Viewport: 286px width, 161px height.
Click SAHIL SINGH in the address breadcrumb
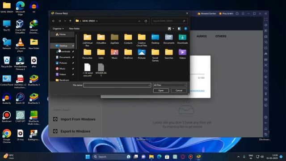pyautogui.click(x=88, y=21)
